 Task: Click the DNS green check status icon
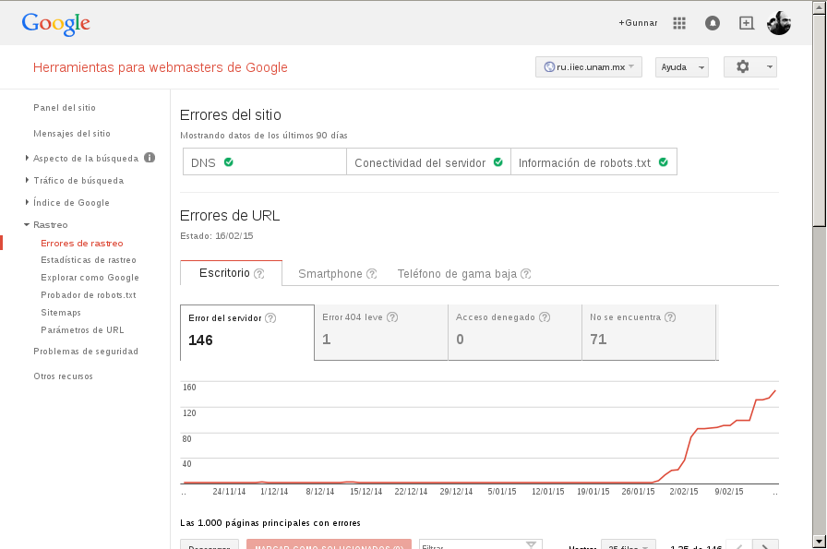pyautogui.click(x=228, y=161)
